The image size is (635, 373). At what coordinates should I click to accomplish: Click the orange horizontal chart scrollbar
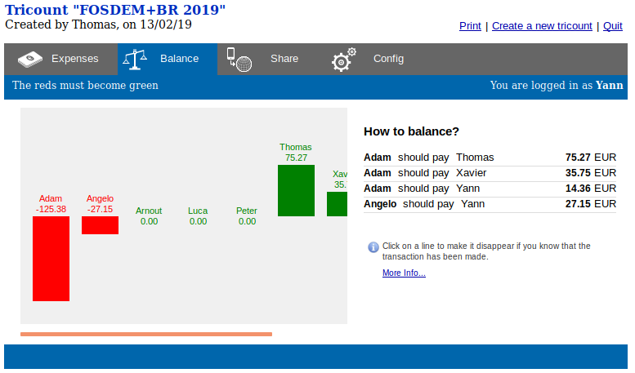(x=146, y=334)
